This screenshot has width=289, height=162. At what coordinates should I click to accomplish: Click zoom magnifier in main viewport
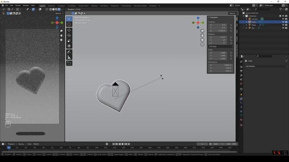[x=202, y=31]
